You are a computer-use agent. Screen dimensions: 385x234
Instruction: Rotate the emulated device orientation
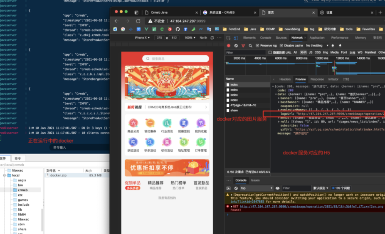click(x=212, y=38)
